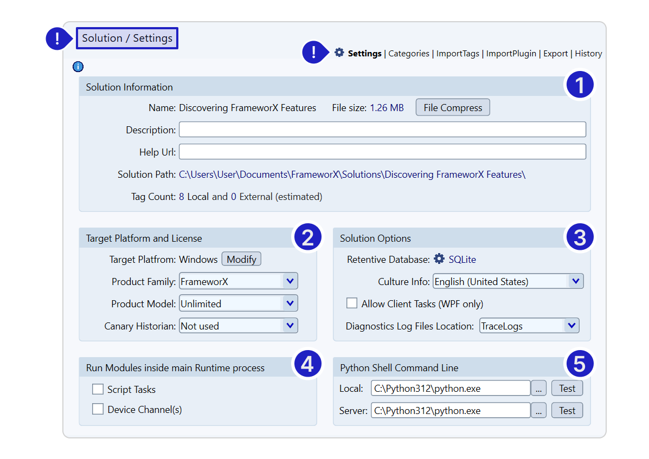The height and width of the screenshot is (459, 649).
Task: Click the blue info icon above Solution Information
Action: tap(78, 67)
